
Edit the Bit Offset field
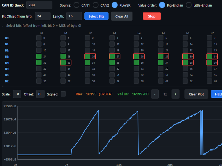pyautogui.click(x=42, y=16)
